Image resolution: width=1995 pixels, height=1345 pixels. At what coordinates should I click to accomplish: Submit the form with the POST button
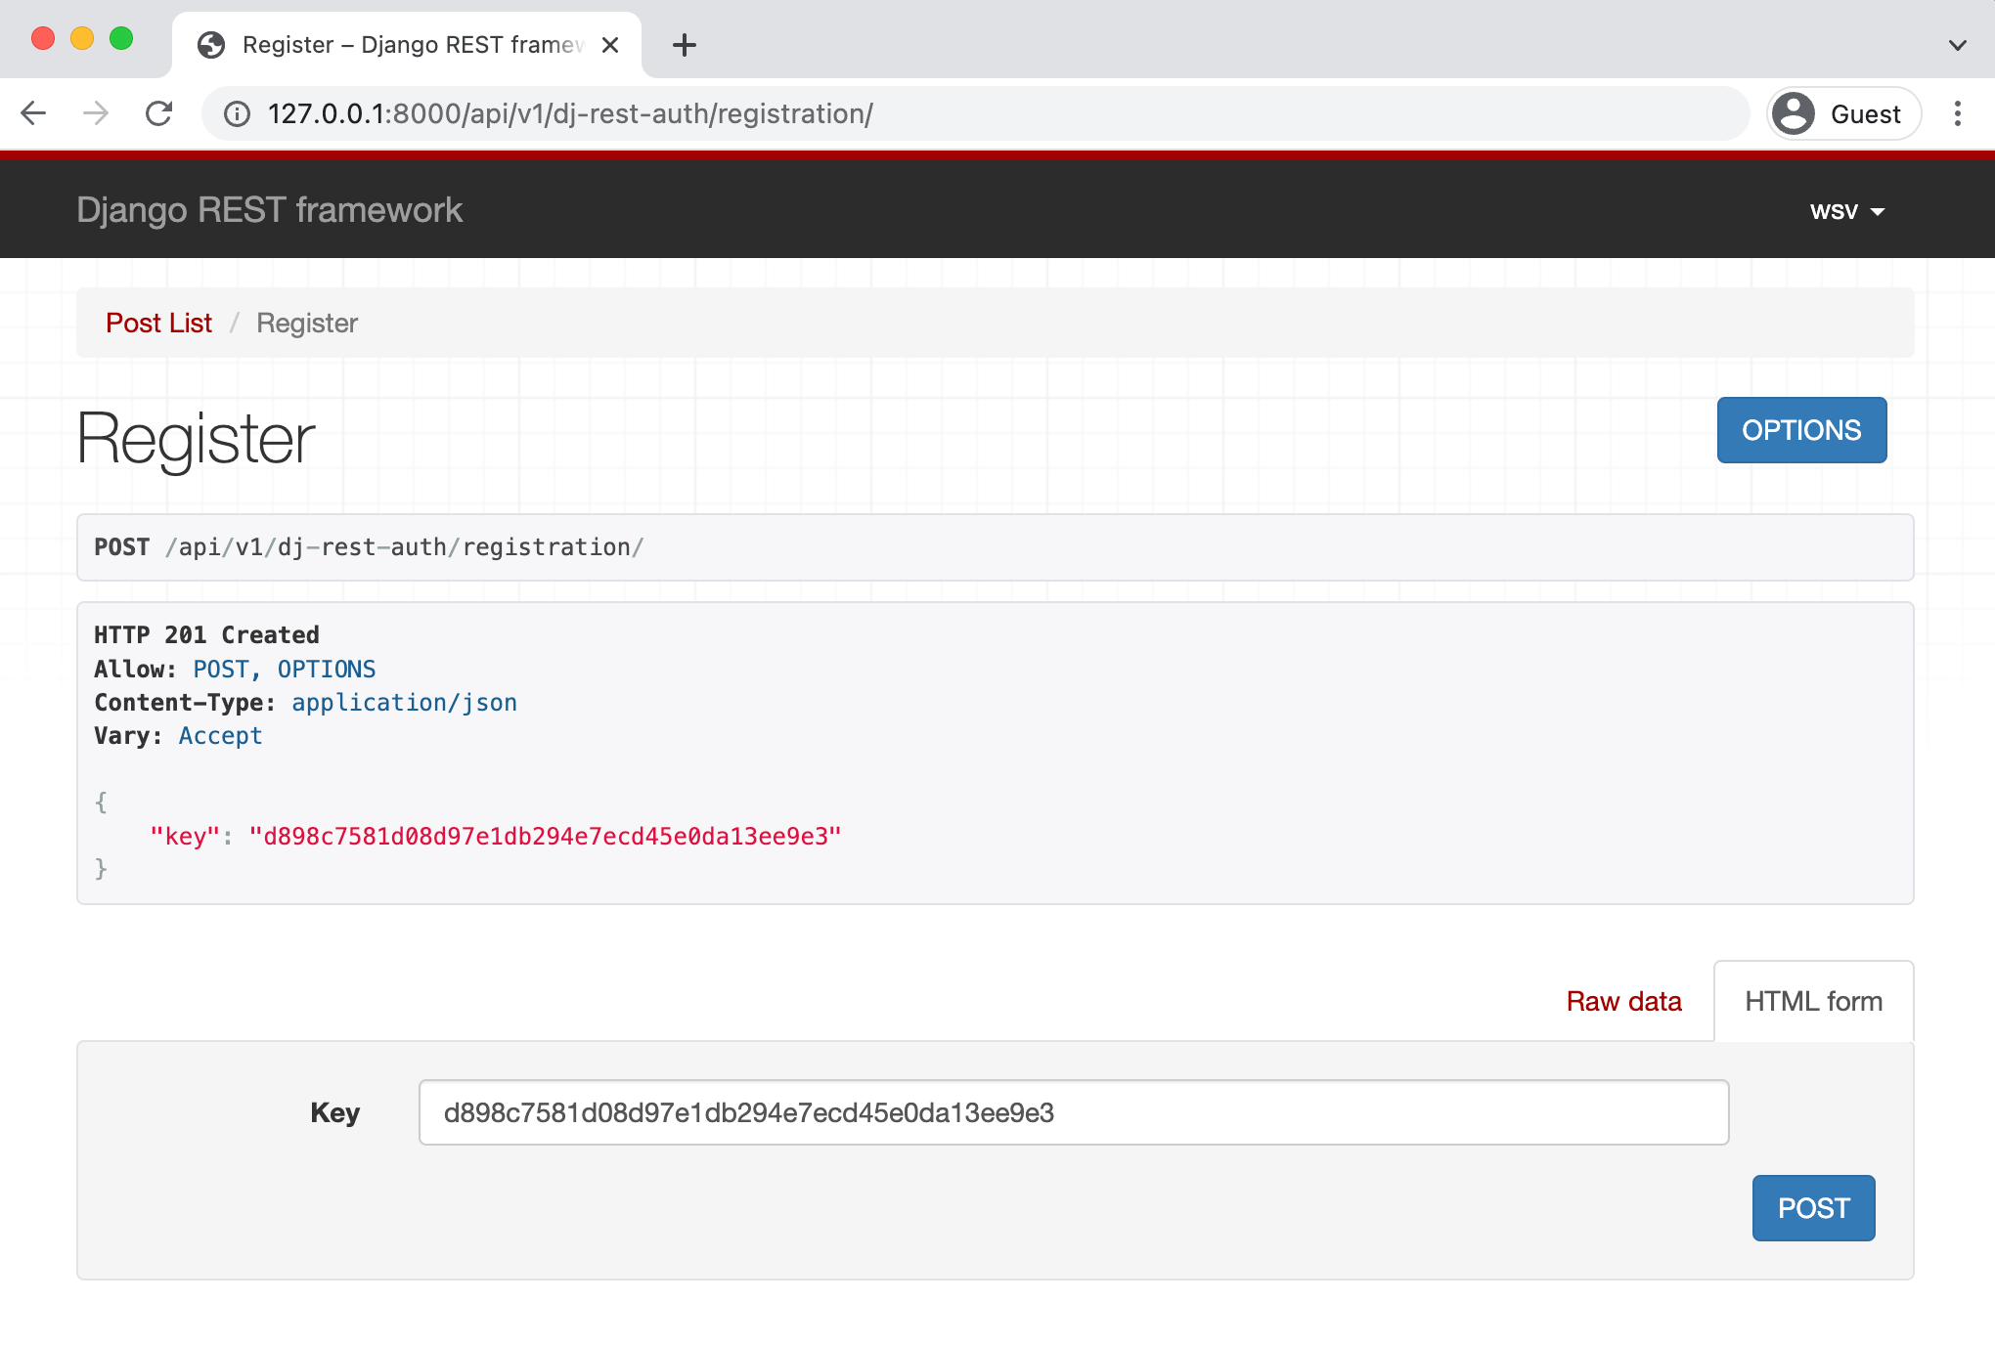click(1813, 1208)
